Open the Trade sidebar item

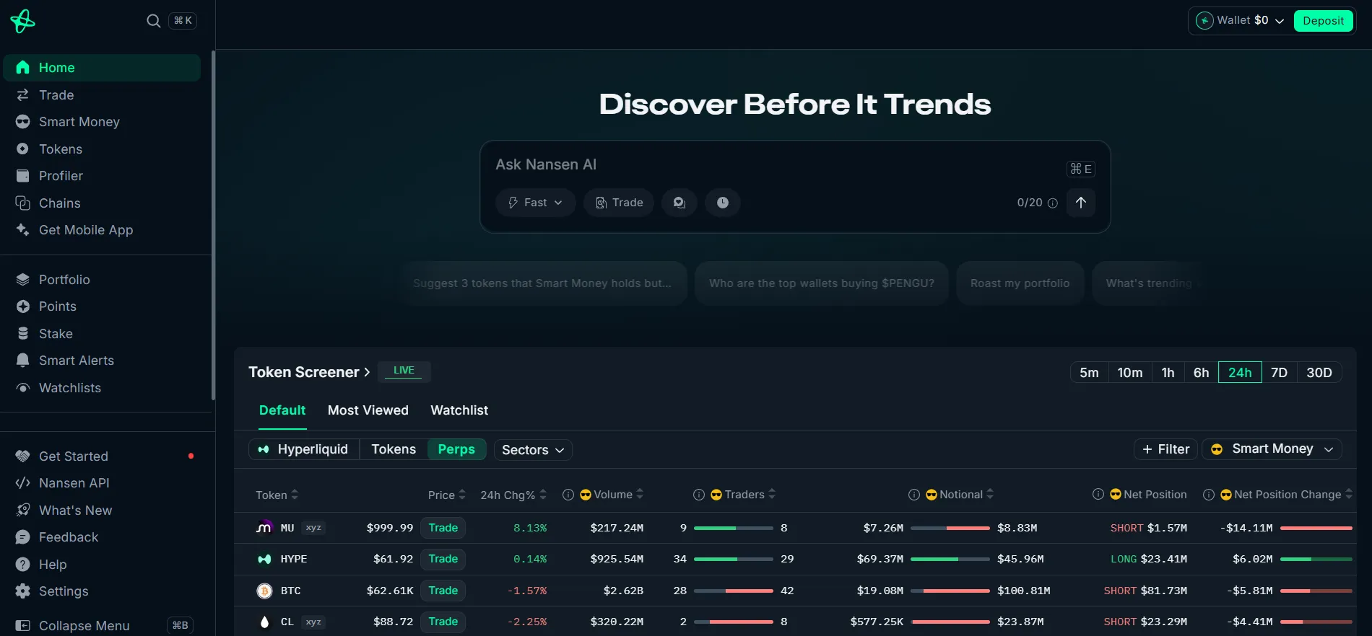pyautogui.click(x=101, y=95)
